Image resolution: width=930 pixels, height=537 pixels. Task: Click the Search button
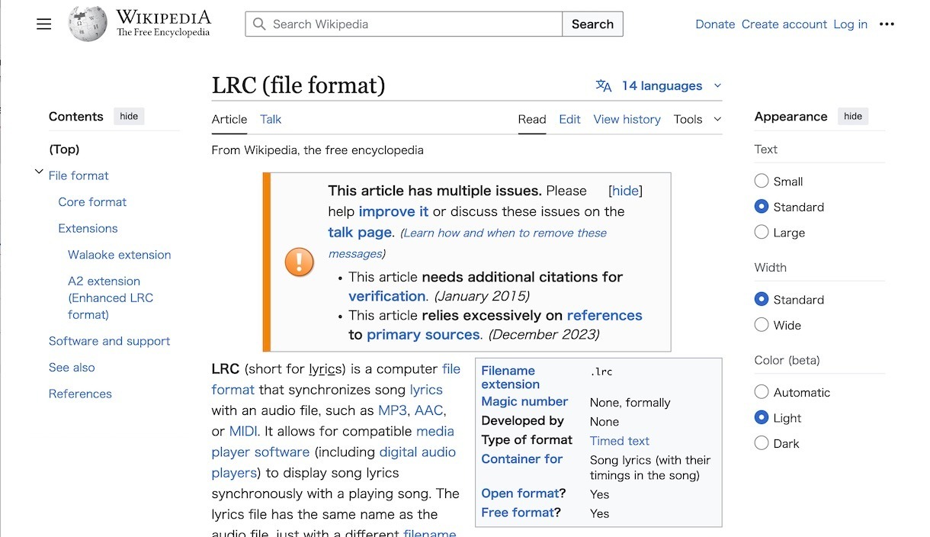(x=592, y=24)
